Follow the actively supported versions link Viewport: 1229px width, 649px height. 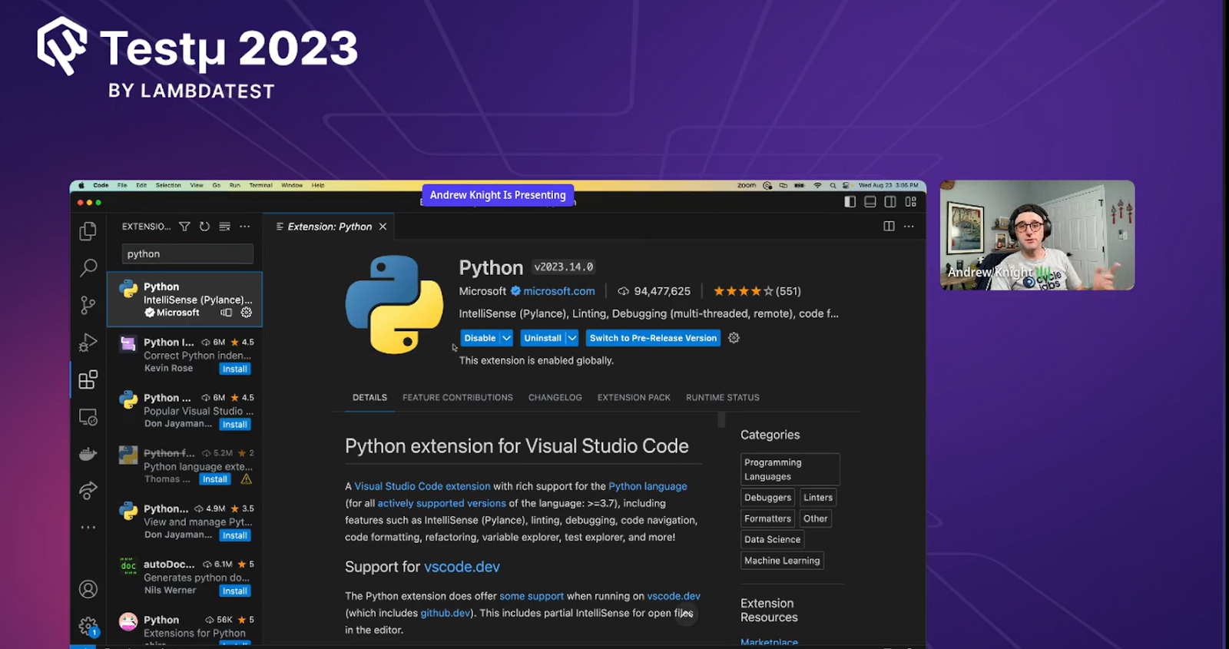click(x=442, y=503)
